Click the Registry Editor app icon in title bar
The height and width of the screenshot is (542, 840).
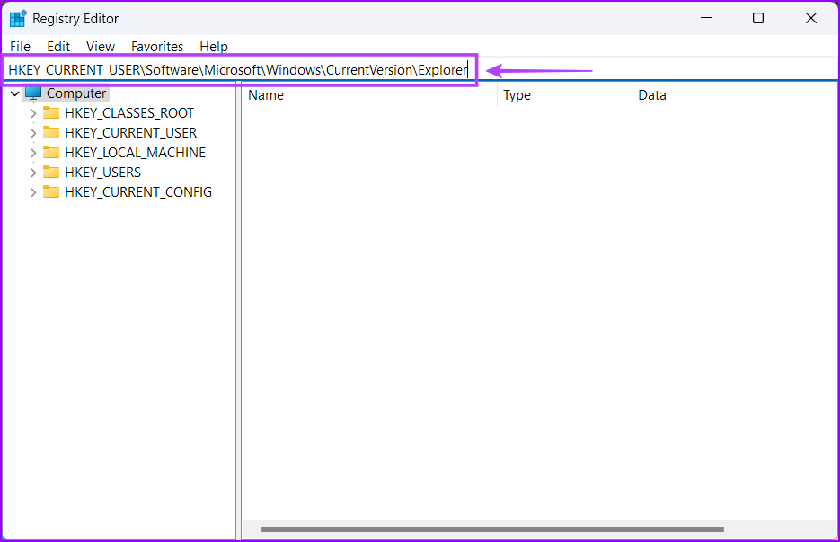18,18
